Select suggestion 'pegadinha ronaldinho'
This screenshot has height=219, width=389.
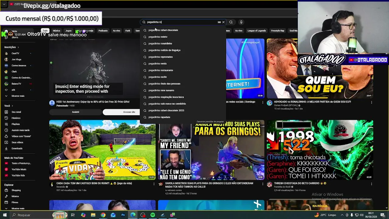(x=183, y=43)
